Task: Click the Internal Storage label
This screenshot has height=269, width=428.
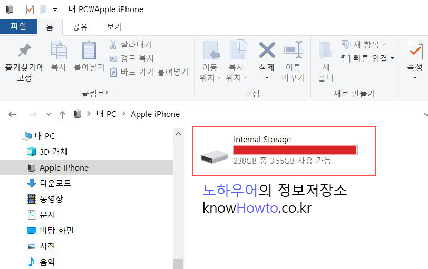Action: tap(262, 140)
